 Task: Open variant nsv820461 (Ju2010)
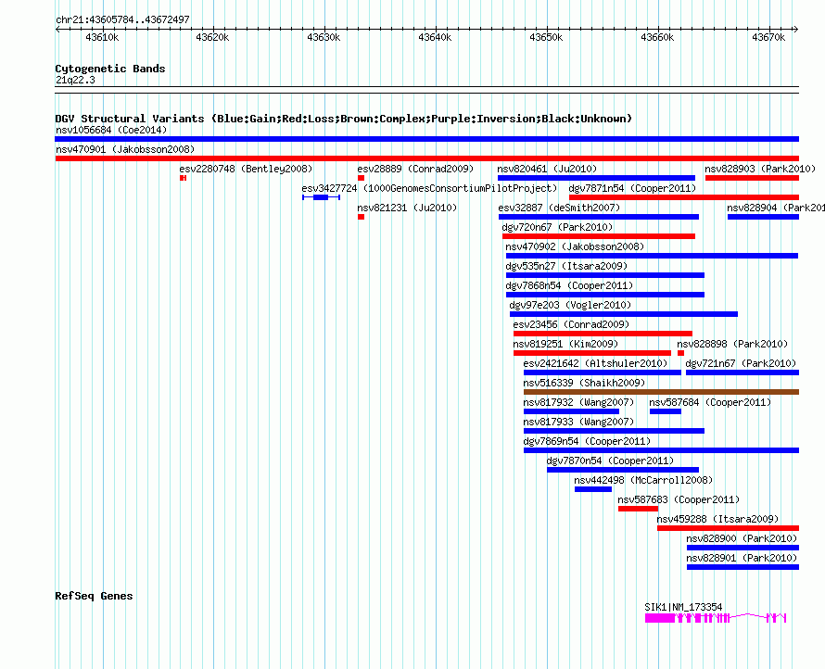(x=547, y=169)
